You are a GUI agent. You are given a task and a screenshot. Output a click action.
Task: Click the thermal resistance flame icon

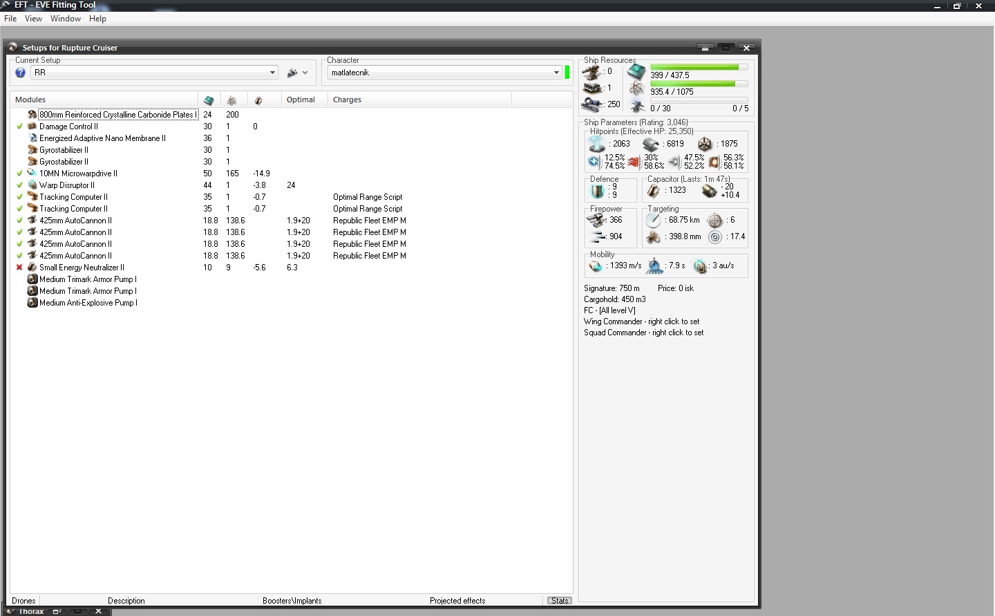point(634,162)
